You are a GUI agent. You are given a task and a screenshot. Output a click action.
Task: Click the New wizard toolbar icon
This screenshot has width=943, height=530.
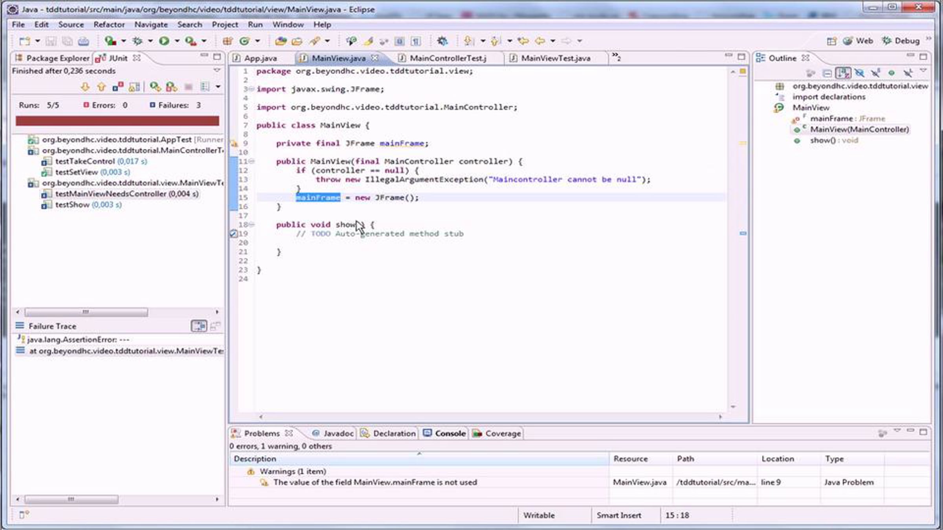click(x=24, y=41)
